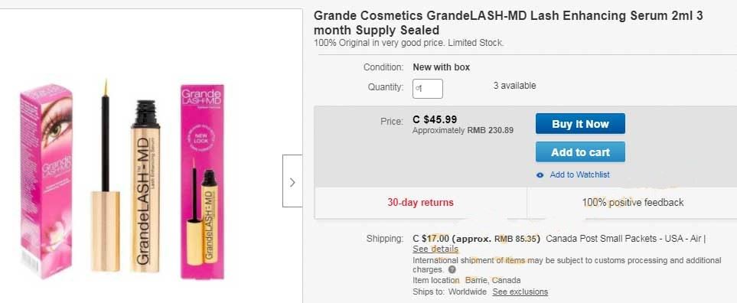
Task: Click the product listing title
Action: (508, 22)
